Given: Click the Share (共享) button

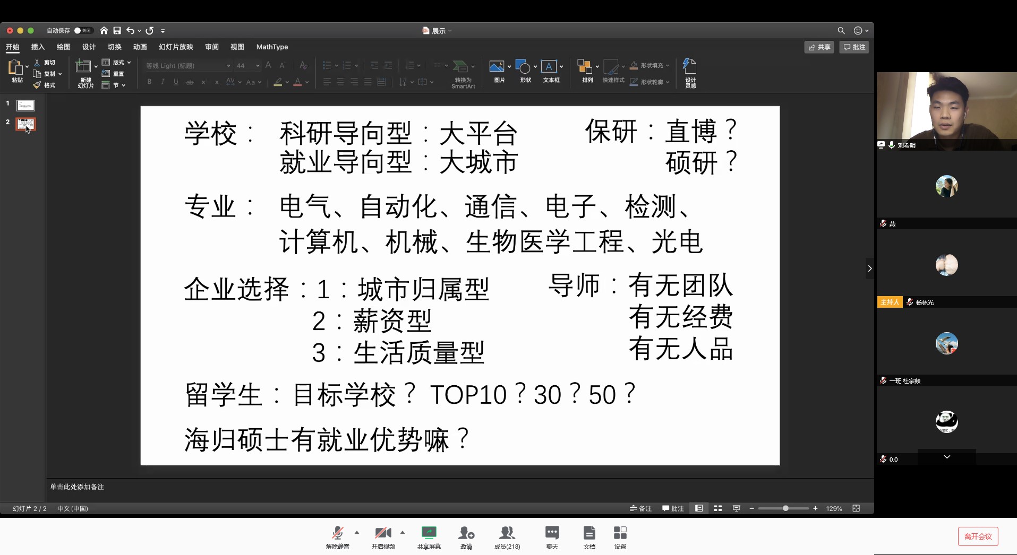Looking at the screenshot, I should [x=819, y=47].
